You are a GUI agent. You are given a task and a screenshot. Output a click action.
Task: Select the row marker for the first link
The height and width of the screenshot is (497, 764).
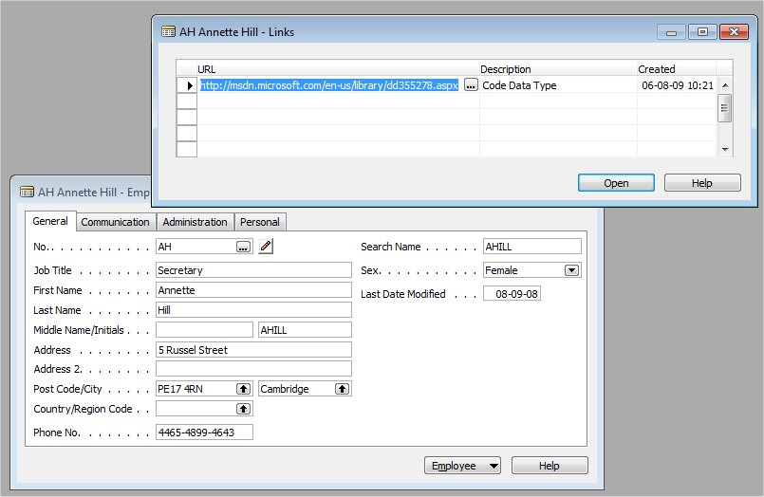tap(187, 85)
